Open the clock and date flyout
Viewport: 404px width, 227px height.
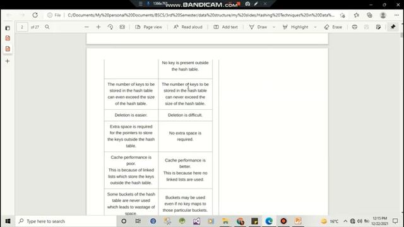point(379,221)
